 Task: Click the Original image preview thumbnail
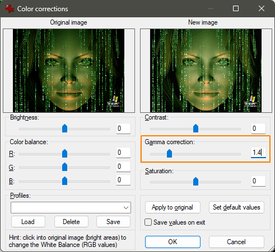69,70
